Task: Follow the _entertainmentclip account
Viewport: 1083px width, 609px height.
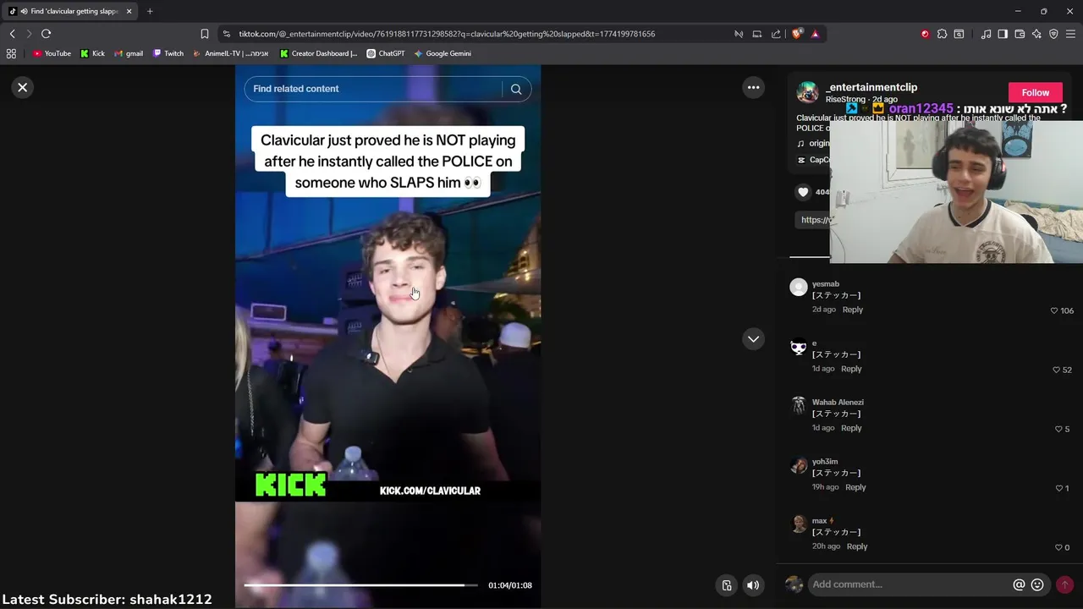Action: [1036, 93]
